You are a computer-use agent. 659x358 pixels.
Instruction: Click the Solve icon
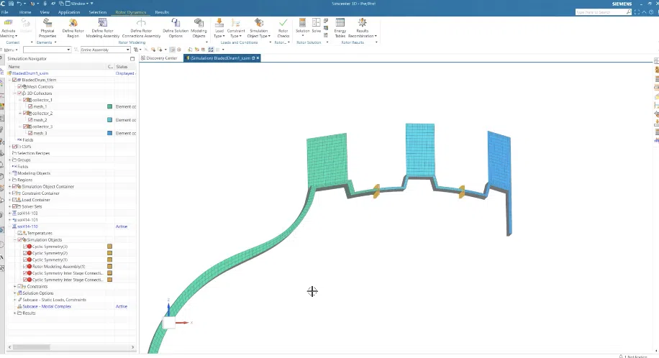pos(316,23)
